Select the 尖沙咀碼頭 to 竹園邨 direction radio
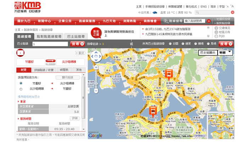This screenshot has width=248, height=146. (x=21, y=89)
